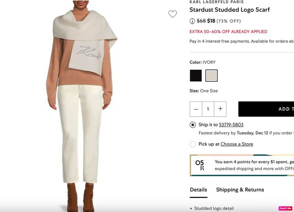294x212 pixels.
Task: Select the black color swatch
Action: (196, 75)
